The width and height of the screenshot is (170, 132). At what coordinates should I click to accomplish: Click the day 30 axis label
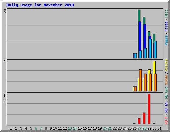[154, 128]
